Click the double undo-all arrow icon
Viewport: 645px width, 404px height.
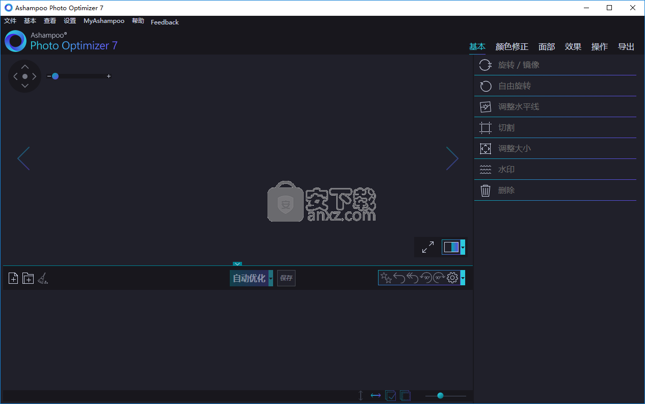pyautogui.click(x=413, y=278)
